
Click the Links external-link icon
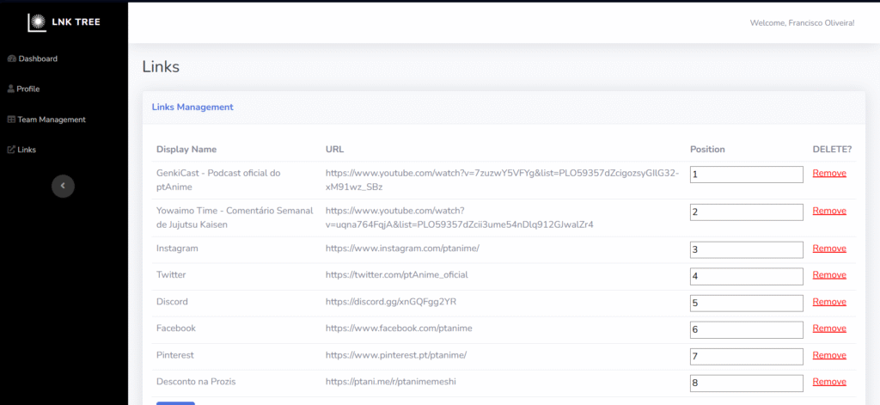click(x=11, y=150)
